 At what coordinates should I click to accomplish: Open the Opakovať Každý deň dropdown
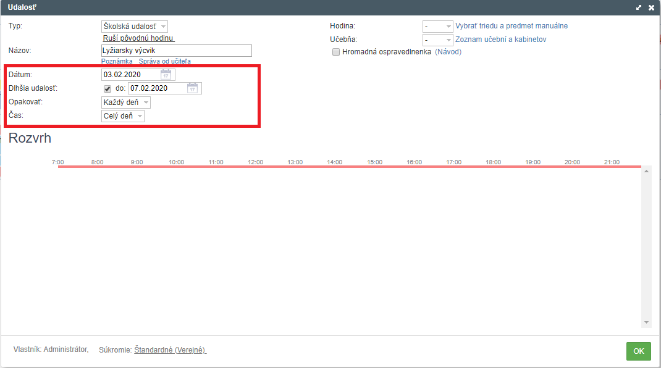[x=125, y=102]
